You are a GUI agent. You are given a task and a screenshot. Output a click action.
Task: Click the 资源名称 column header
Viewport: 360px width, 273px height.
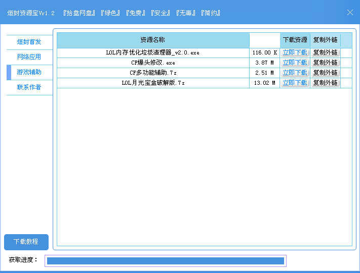coord(153,40)
